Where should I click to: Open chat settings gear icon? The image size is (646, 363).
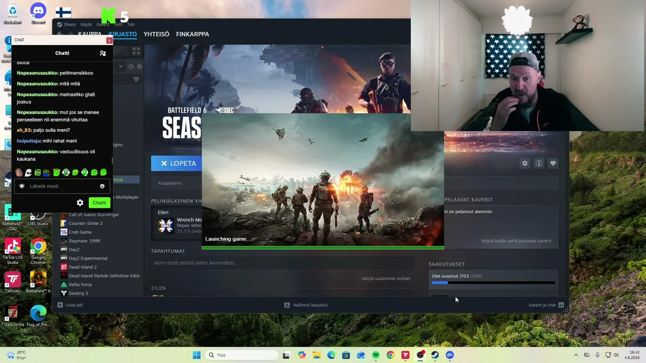pos(80,203)
